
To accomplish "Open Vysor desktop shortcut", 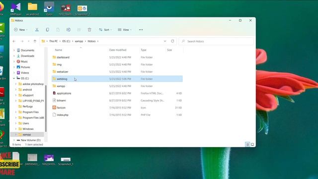I will point(49,9).
